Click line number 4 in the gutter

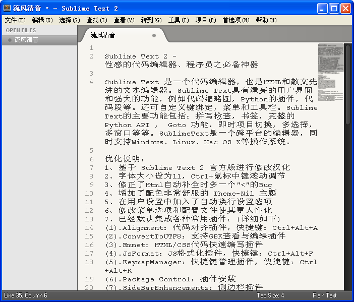[91, 82]
